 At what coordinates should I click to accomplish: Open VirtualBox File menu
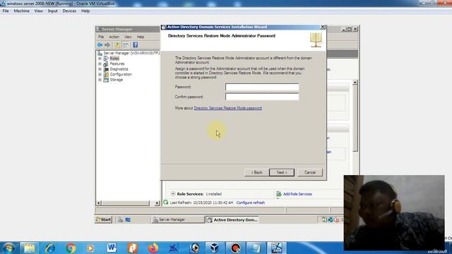click(x=6, y=11)
